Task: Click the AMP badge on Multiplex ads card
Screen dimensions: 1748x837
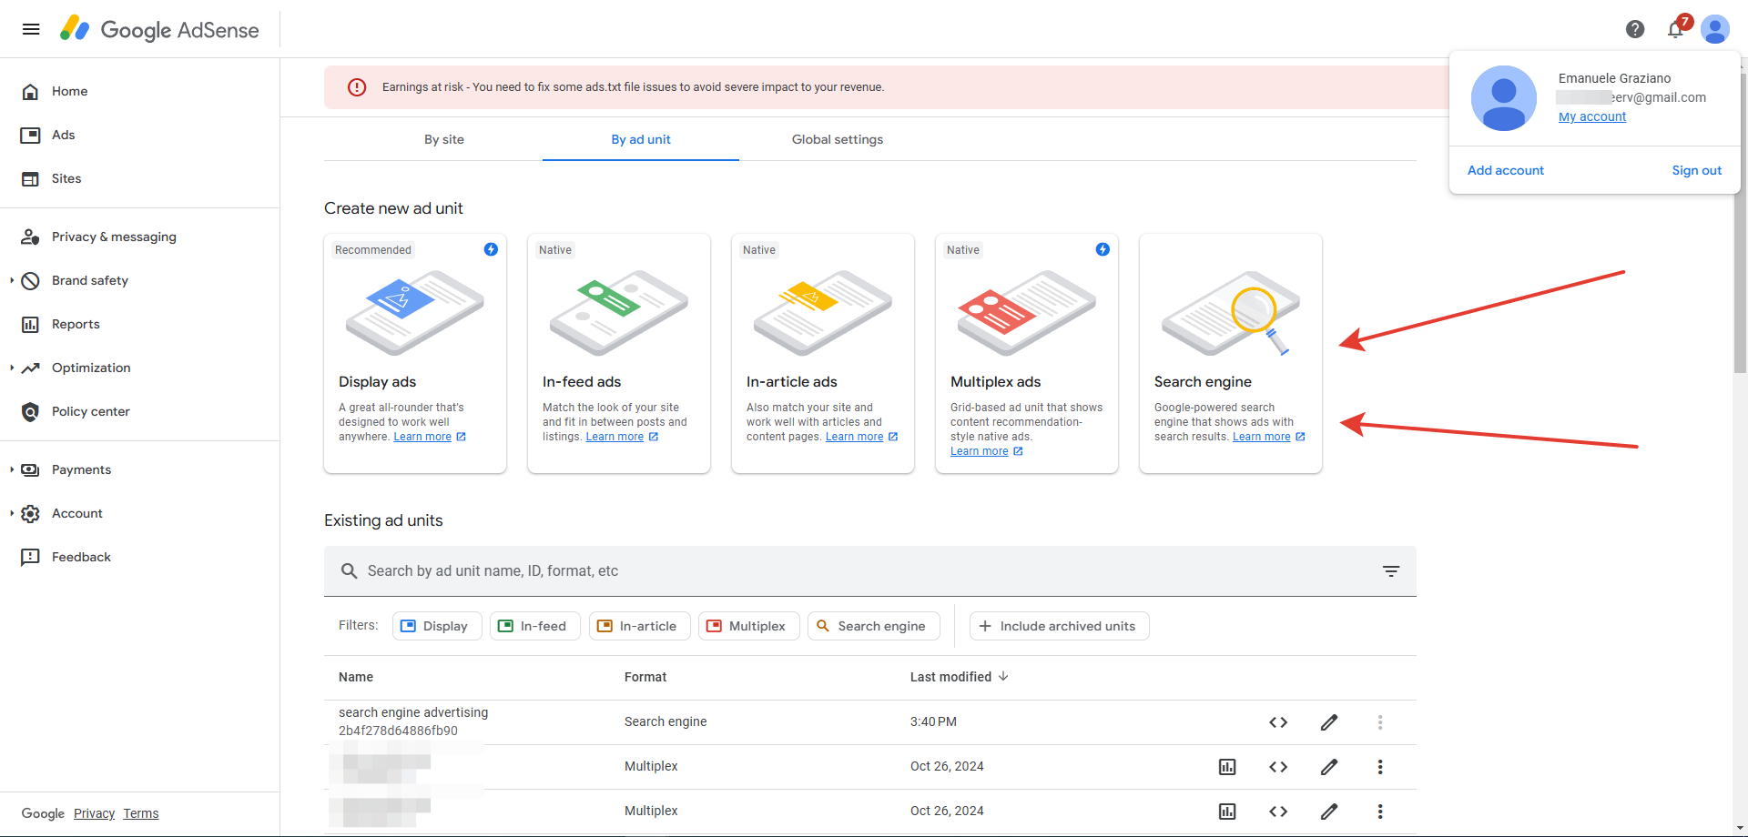Action: 1103,249
